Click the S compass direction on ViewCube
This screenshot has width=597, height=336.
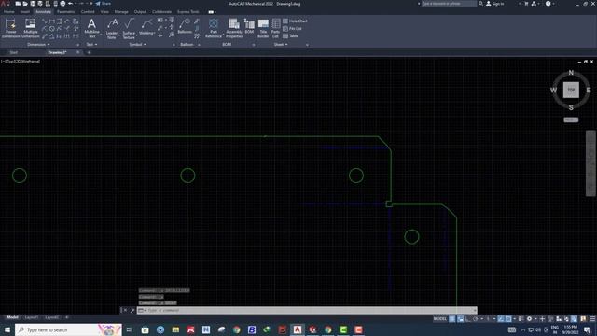click(x=571, y=108)
